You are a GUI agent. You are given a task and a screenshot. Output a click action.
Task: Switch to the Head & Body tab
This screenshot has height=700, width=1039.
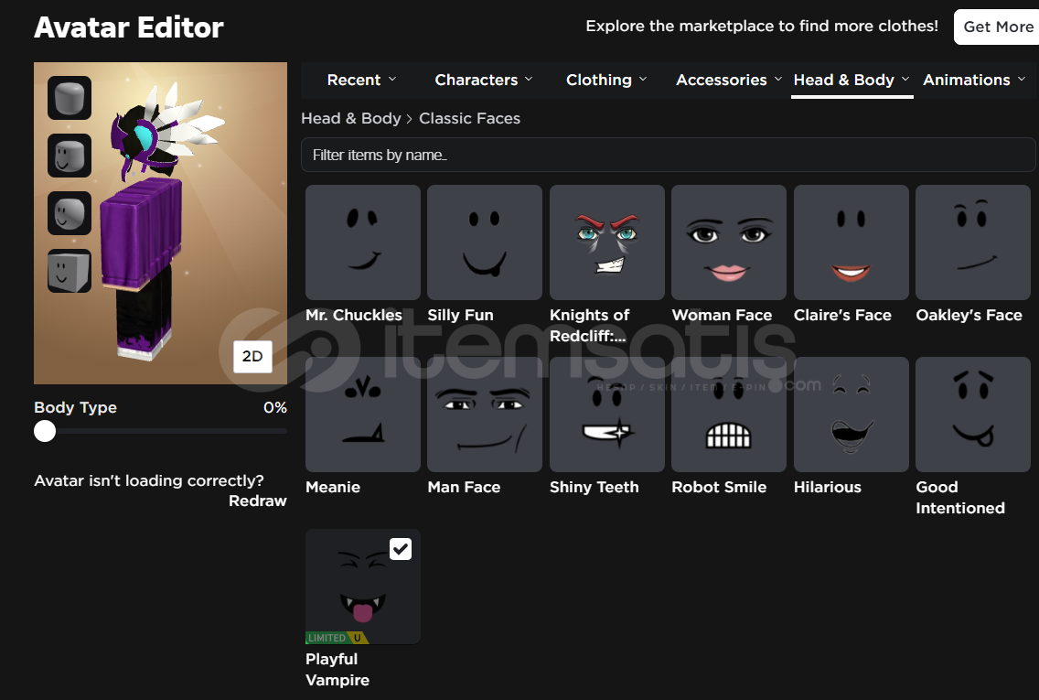click(852, 81)
